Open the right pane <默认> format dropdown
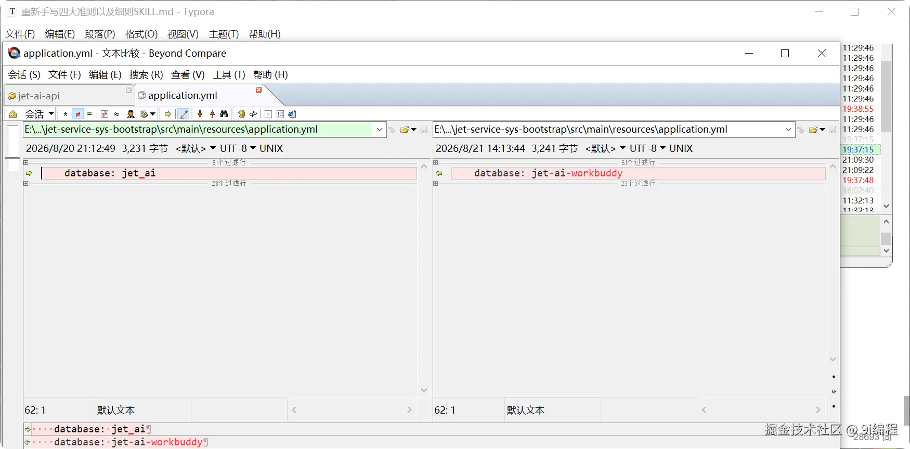 tap(605, 148)
